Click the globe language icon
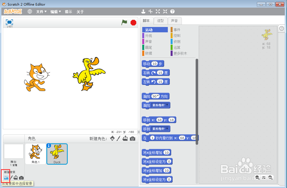This screenshot has width=287, height=188. point(30,12)
